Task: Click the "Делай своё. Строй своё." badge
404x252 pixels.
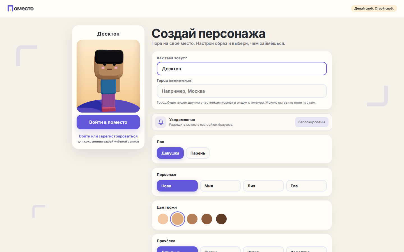Action: click(374, 8)
